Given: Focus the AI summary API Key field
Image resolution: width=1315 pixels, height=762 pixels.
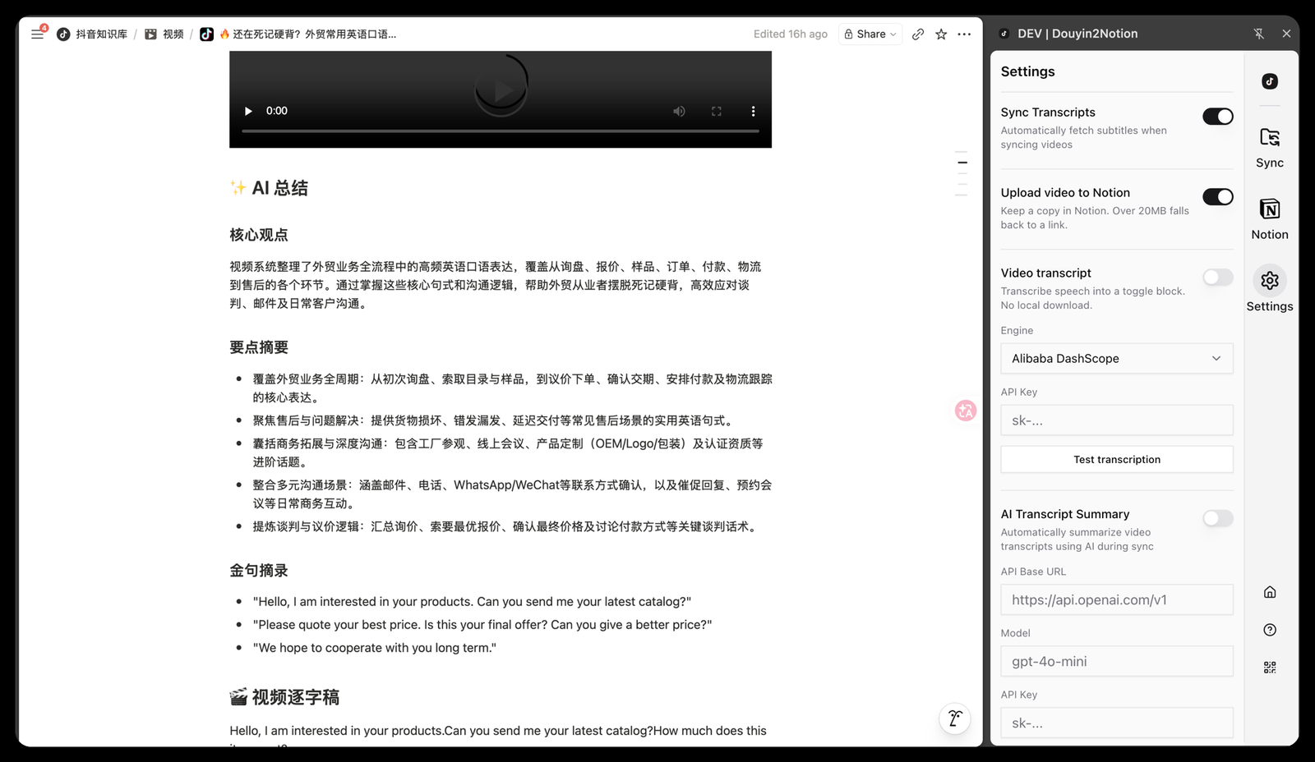Looking at the screenshot, I should click(x=1117, y=723).
